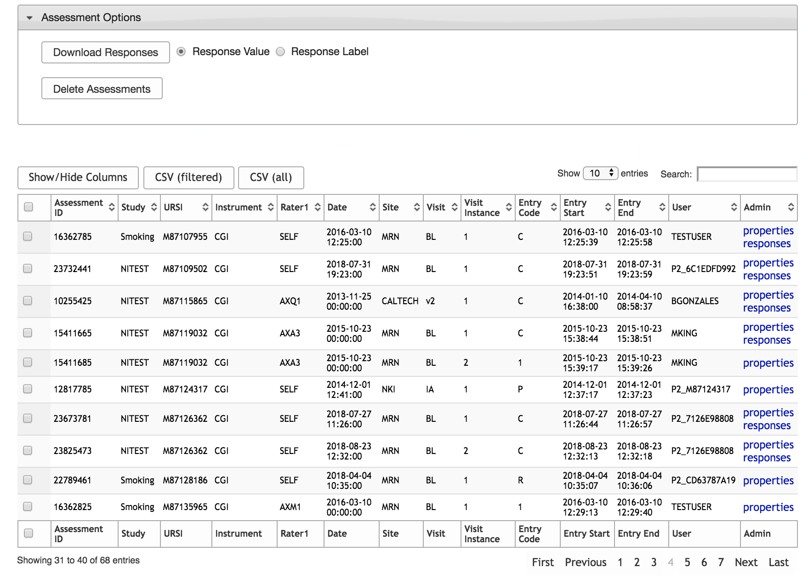Go to the Previous page
808x579 pixels.
pyautogui.click(x=586, y=562)
